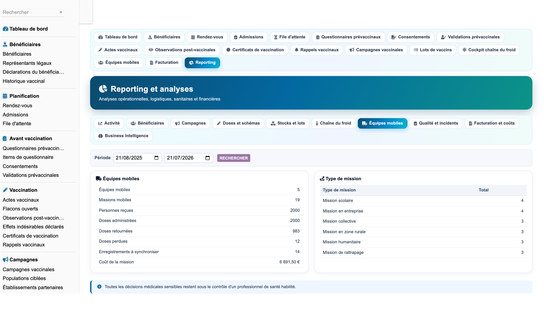544x336 pixels.
Task: Click the Mission humanitaire table row
Action: [x=423, y=242]
